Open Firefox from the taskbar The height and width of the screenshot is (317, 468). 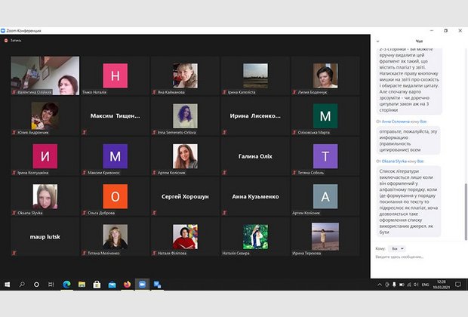pyautogui.click(x=126, y=285)
